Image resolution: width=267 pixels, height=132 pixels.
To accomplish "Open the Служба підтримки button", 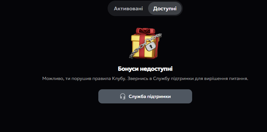I will pyautogui.click(x=145, y=96).
